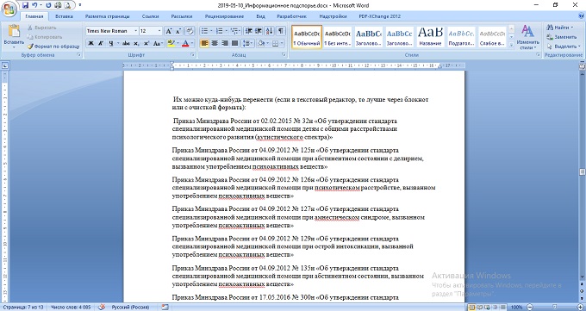Click the quick print icon in the Quick Access Toolbar
The height and width of the screenshot is (311, 586).
pos(58,5)
